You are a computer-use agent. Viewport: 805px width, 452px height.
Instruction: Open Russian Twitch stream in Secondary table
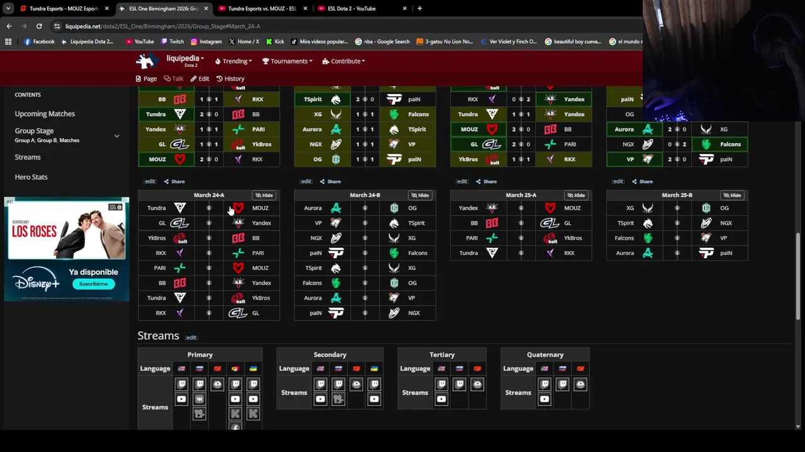coord(338,384)
